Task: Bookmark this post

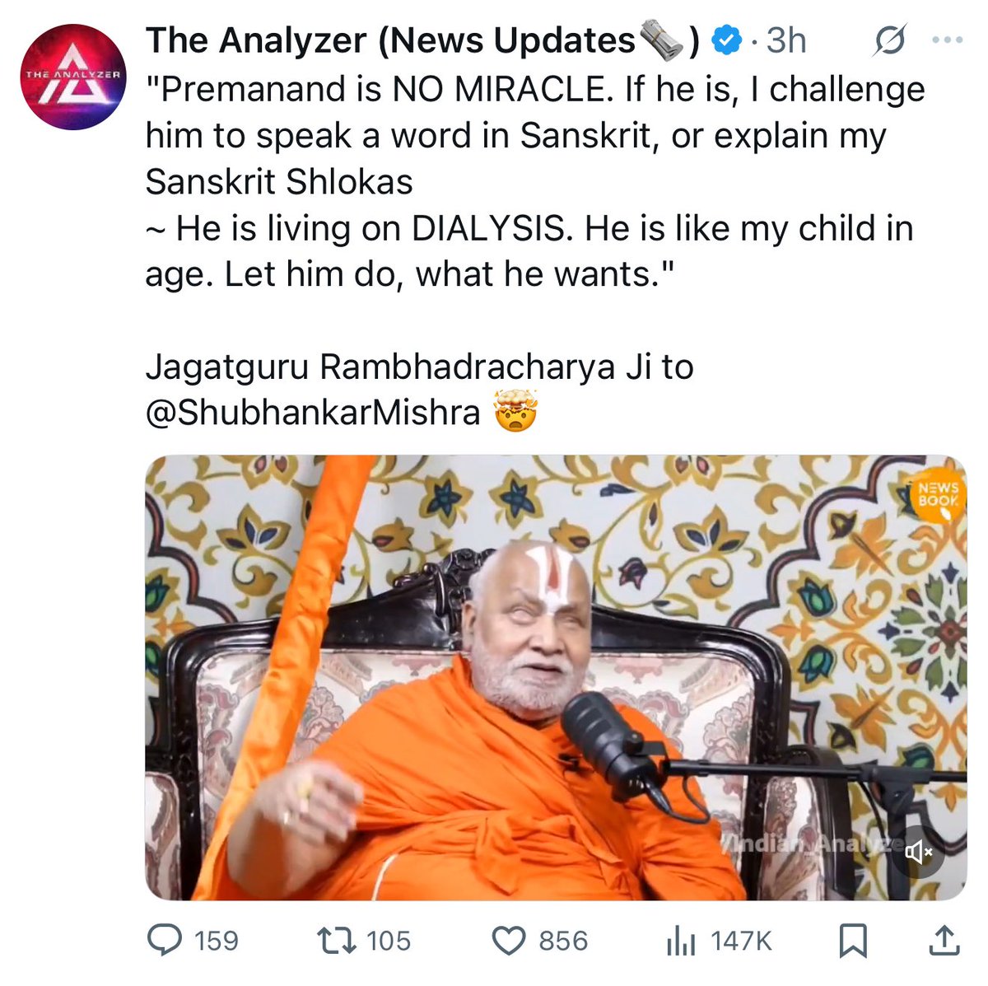Action: [x=852, y=941]
